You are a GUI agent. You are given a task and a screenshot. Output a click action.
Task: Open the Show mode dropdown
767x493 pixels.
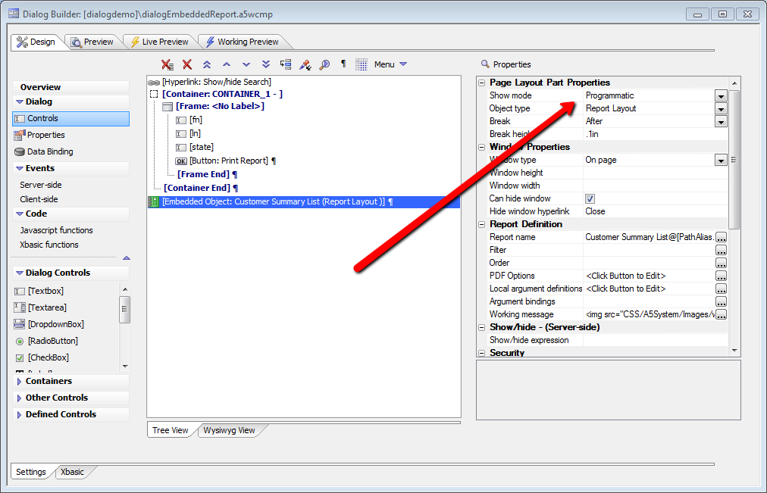tap(721, 95)
